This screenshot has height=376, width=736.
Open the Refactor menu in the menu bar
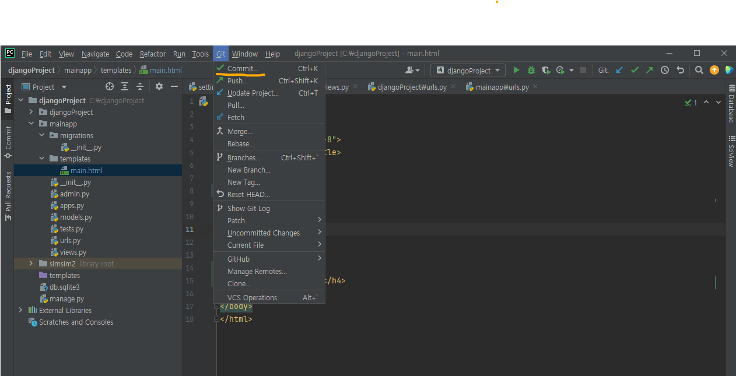pos(153,54)
